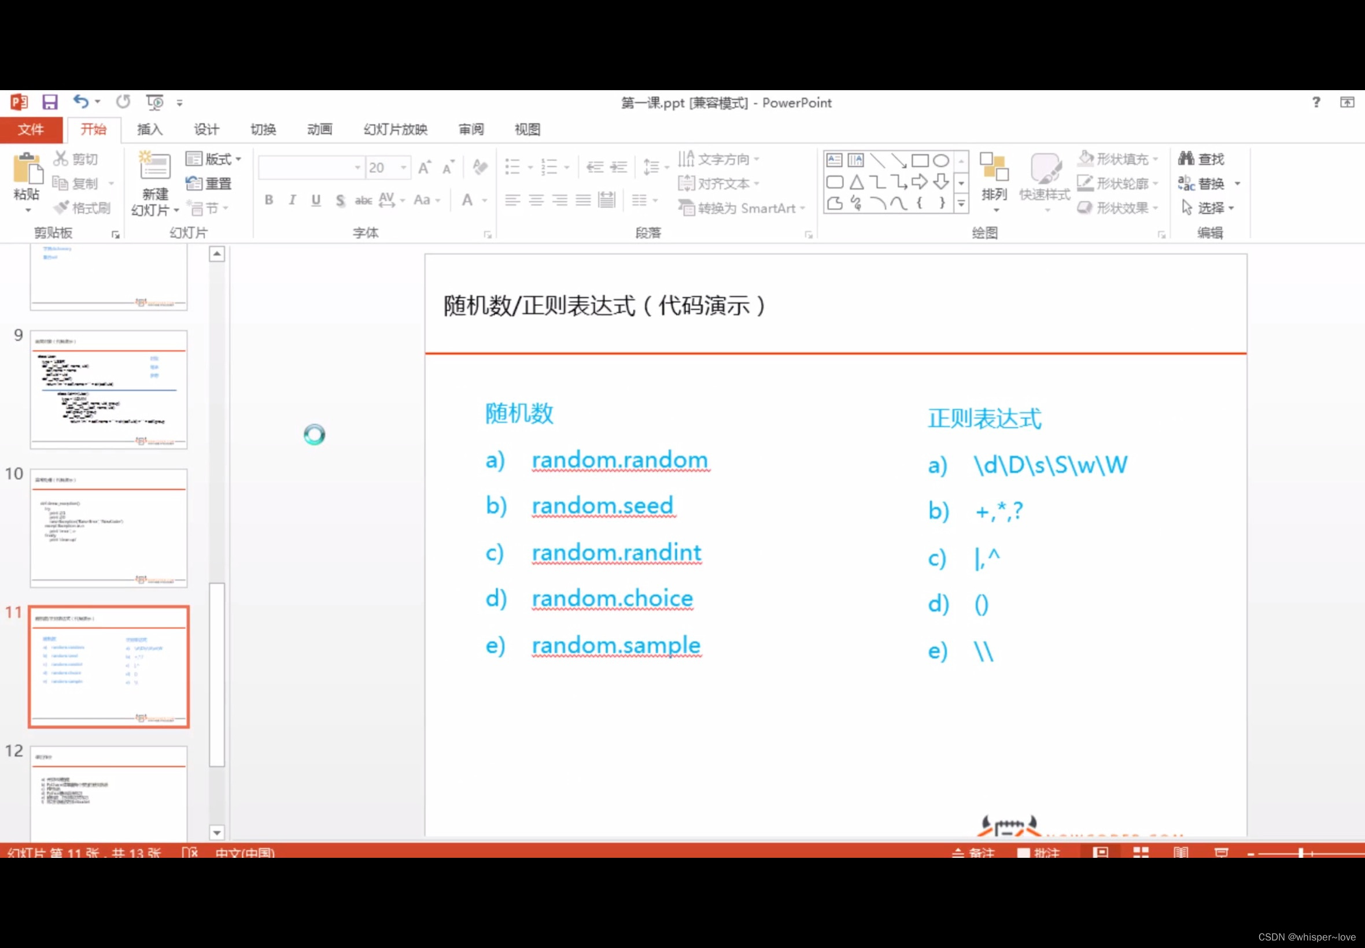This screenshot has width=1365, height=948.
Task: Click the New Slide icon
Action: point(154,166)
